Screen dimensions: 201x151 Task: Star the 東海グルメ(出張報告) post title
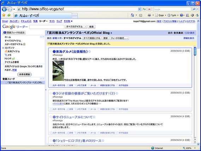click(x=51, y=51)
